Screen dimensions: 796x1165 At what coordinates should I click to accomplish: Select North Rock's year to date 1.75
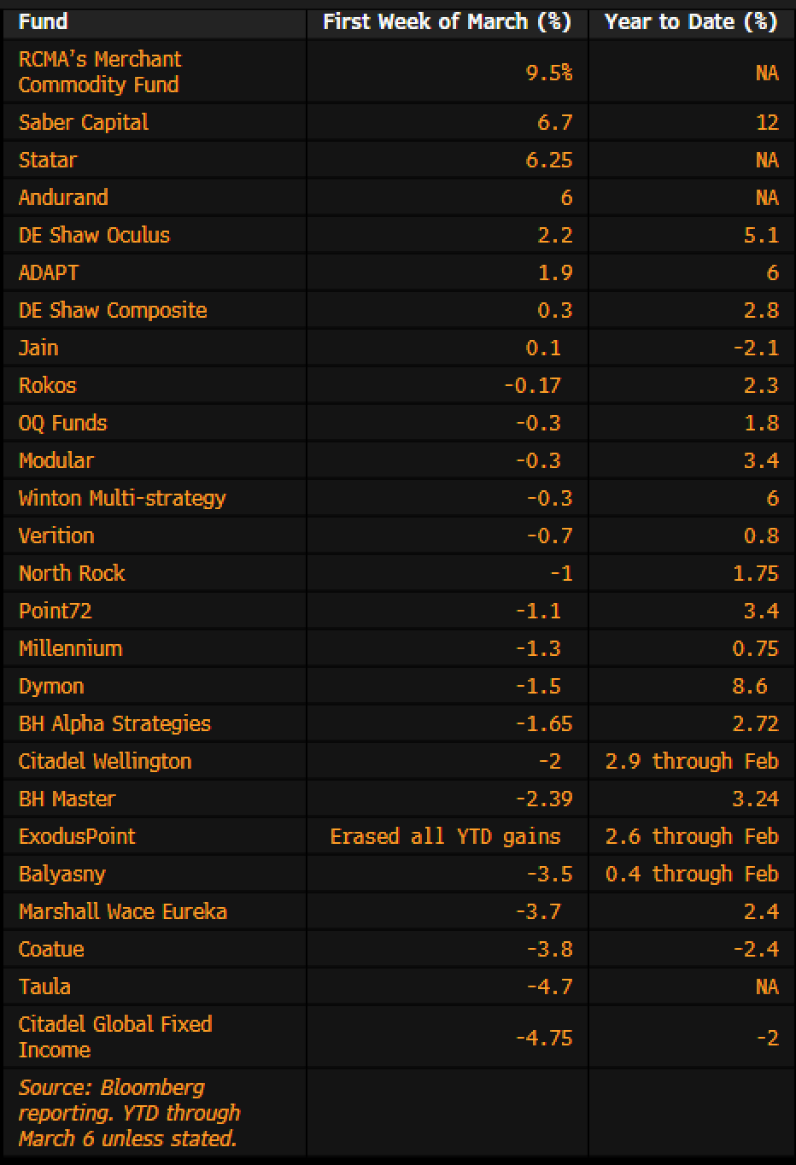[x=755, y=573]
